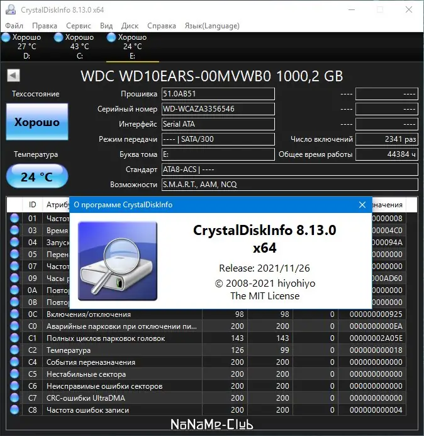The width and height of the screenshot is (424, 436).
Task: Select disk C: status orb at 43 °C
Action: pos(59,37)
